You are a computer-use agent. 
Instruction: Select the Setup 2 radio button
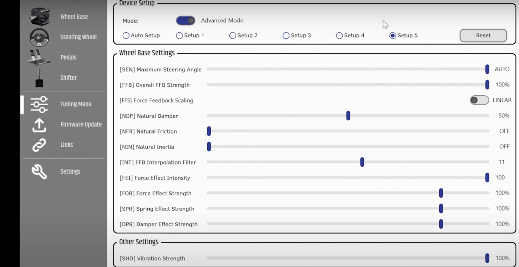(x=232, y=35)
